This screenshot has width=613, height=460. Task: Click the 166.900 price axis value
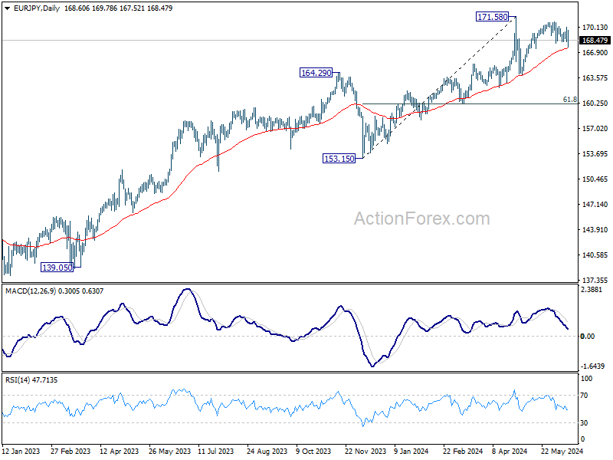point(595,52)
